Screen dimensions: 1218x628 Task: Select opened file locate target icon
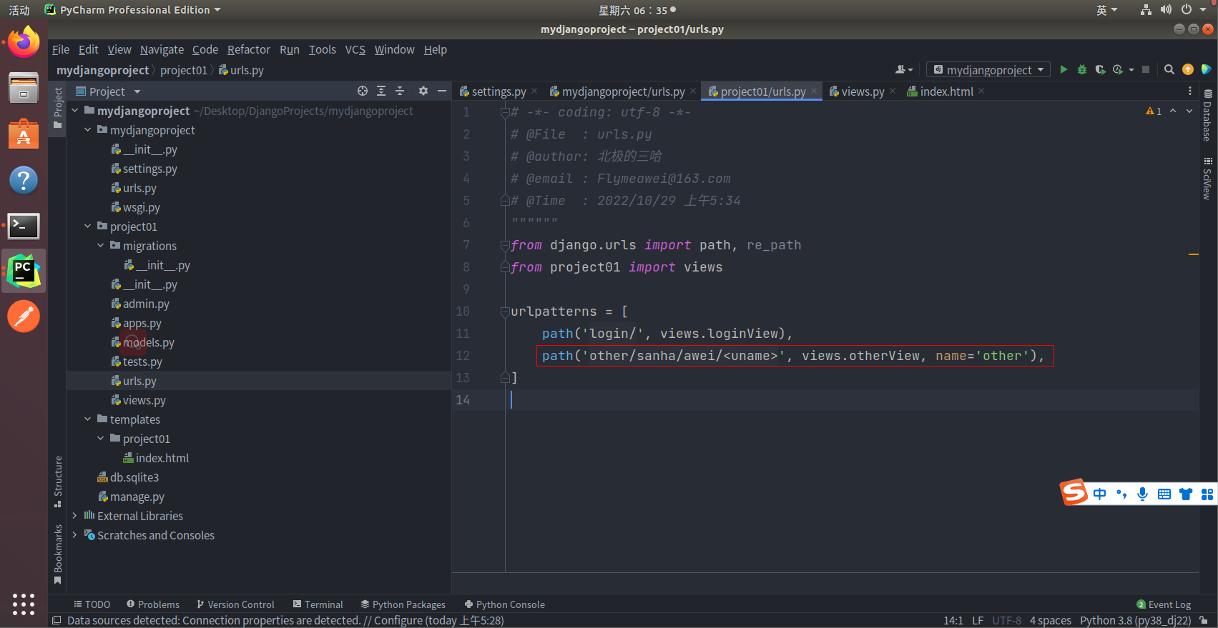click(x=363, y=91)
